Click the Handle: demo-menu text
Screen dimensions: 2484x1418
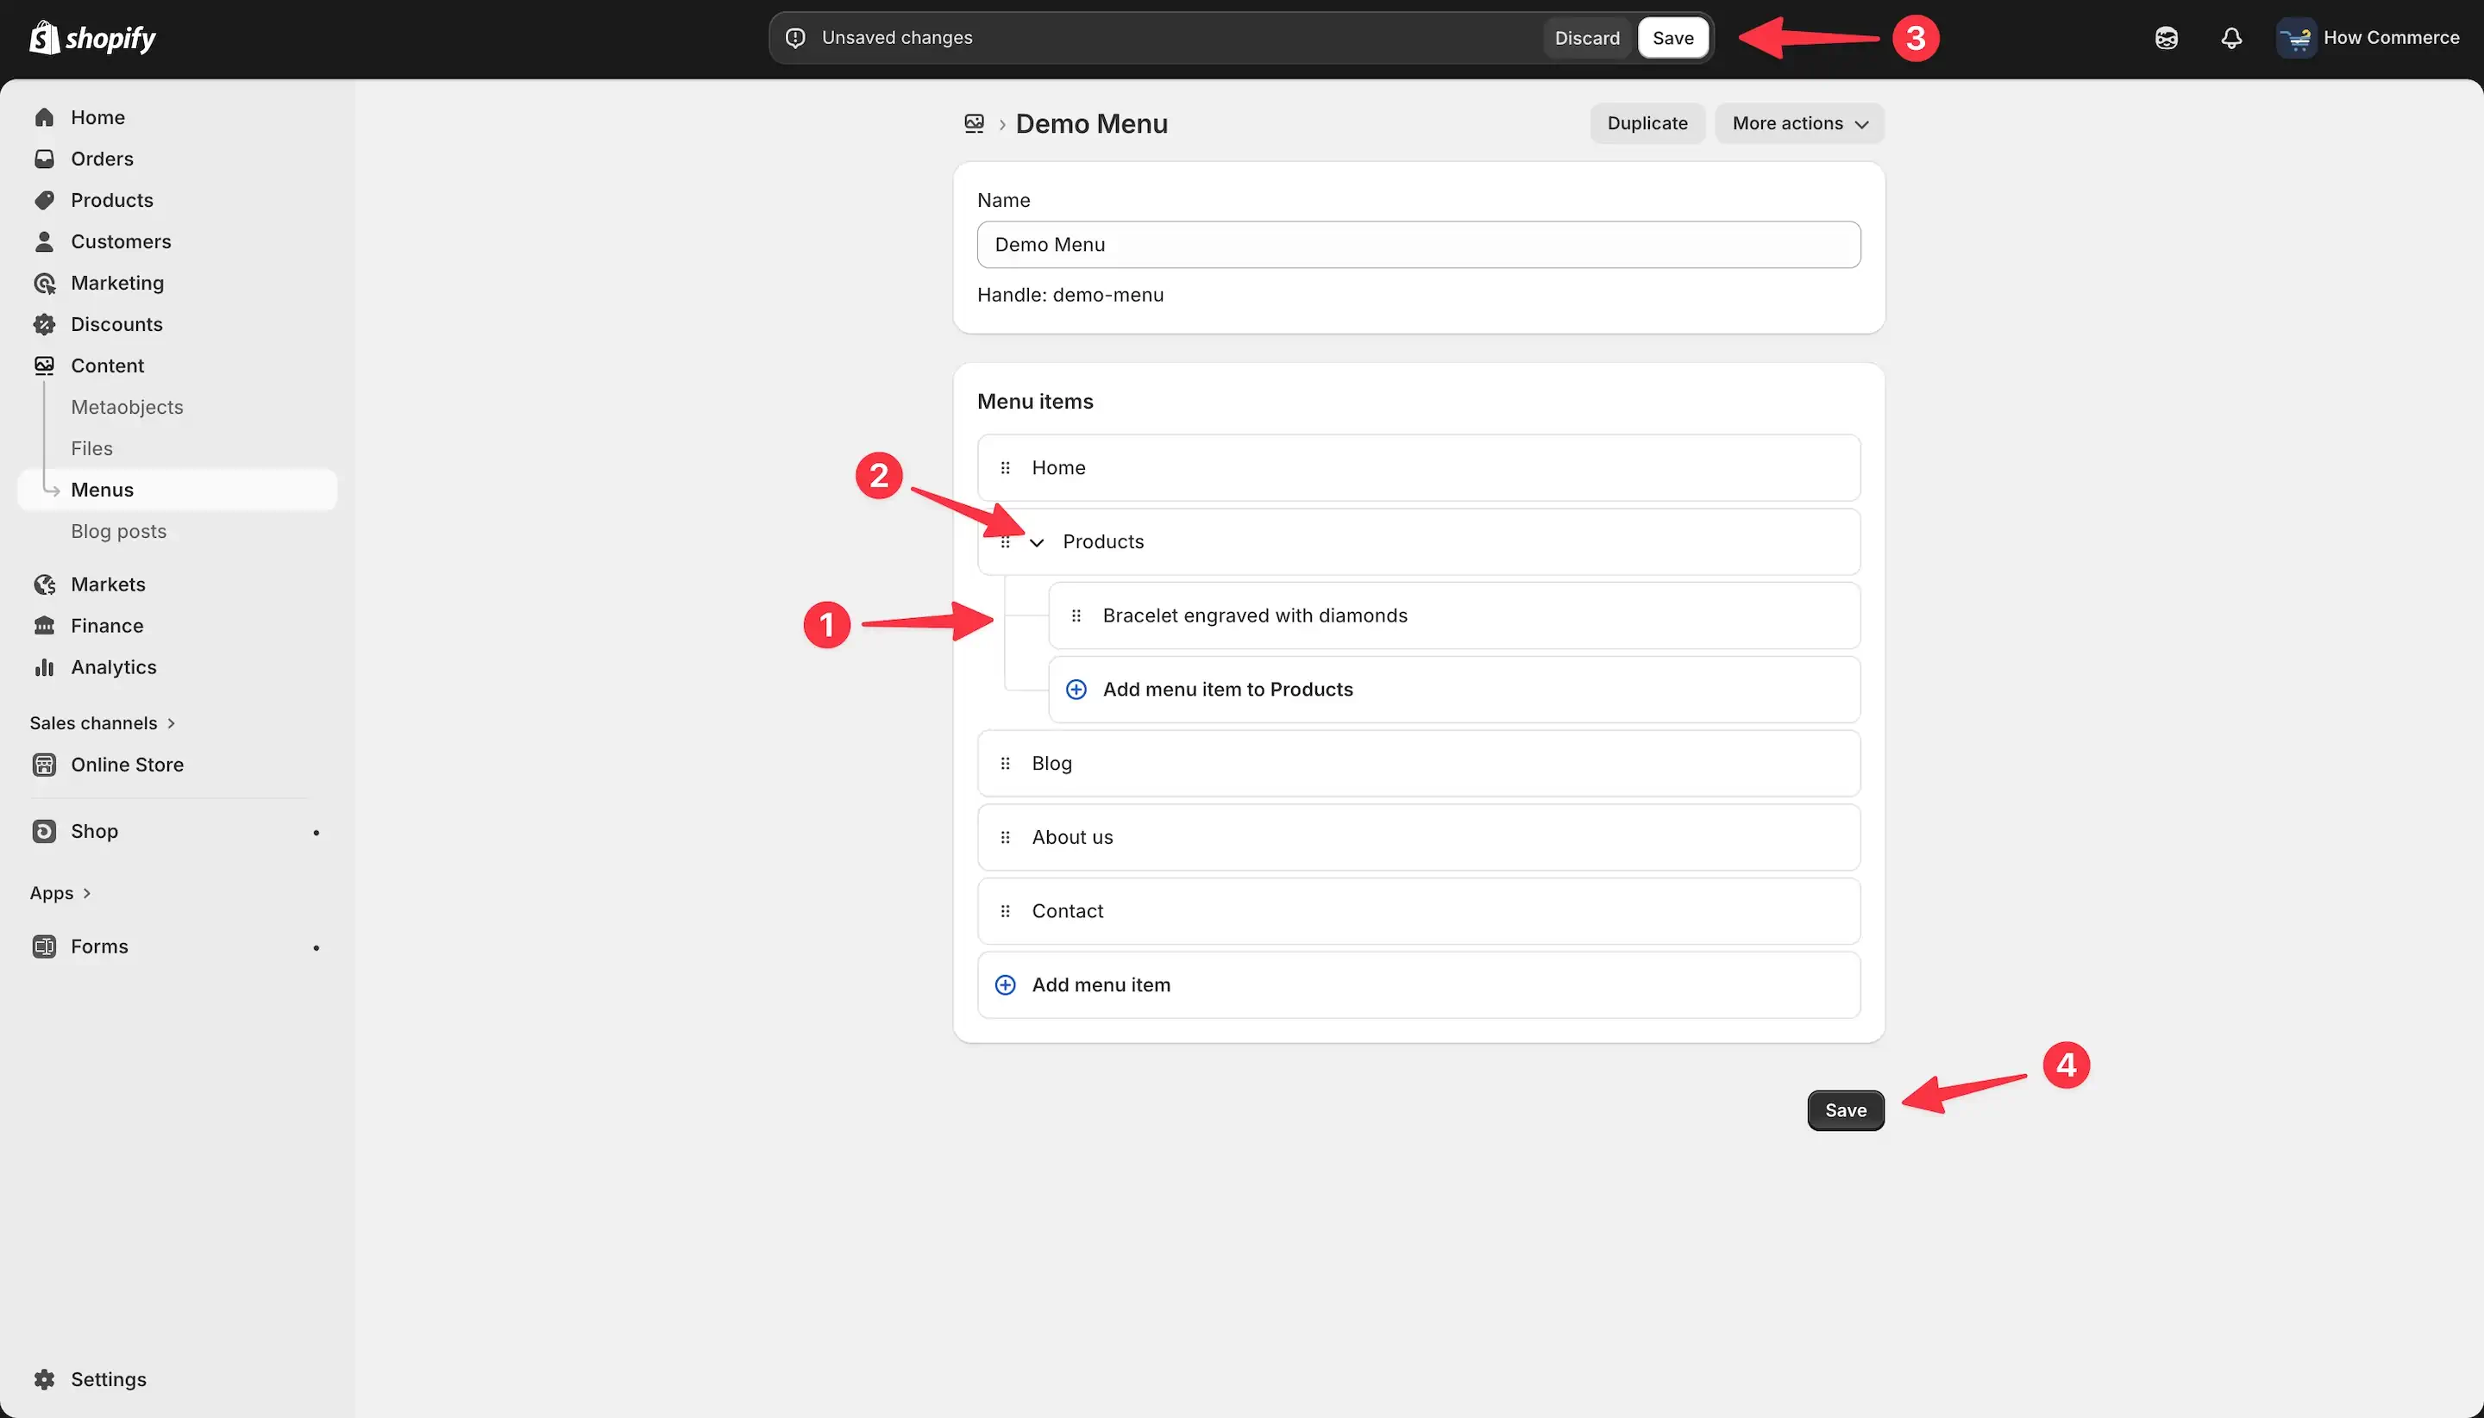(x=1070, y=295)
